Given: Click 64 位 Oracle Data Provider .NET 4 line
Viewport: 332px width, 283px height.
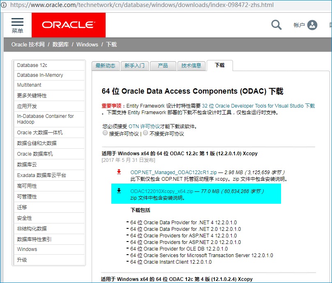Looking at the screenshot, I should tap(183, 223).
